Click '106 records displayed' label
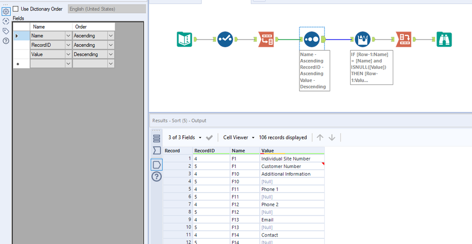Screen dimensions: 472x244 click(x=283, y=137)
